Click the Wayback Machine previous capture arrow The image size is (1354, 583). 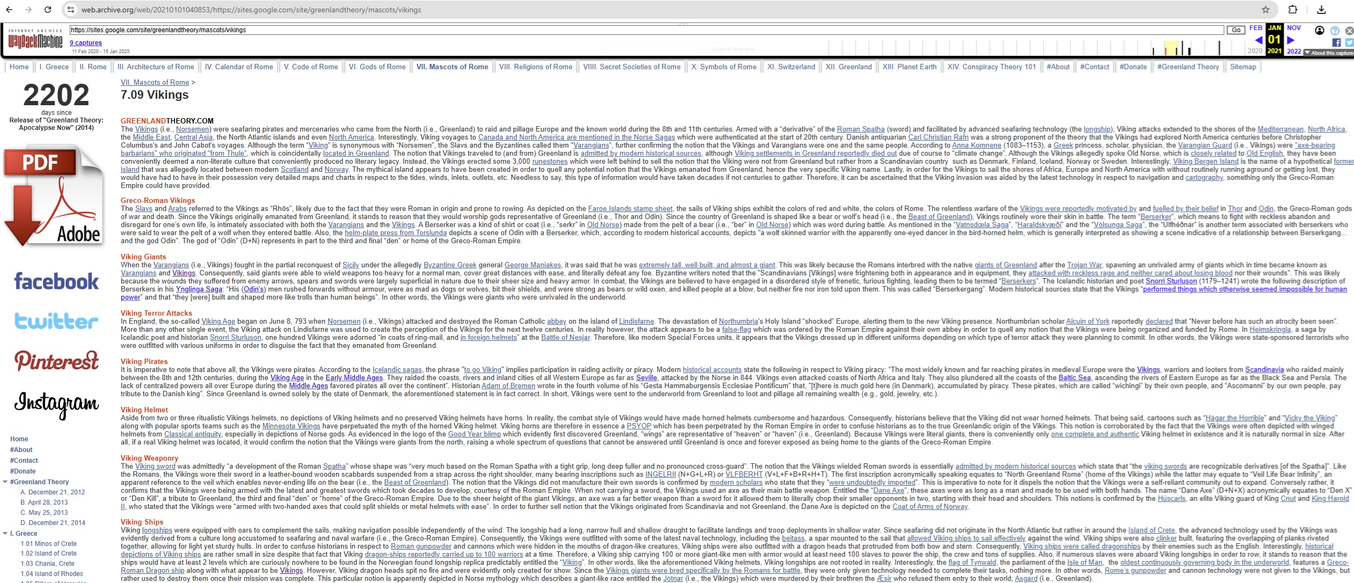(1258, 40)
